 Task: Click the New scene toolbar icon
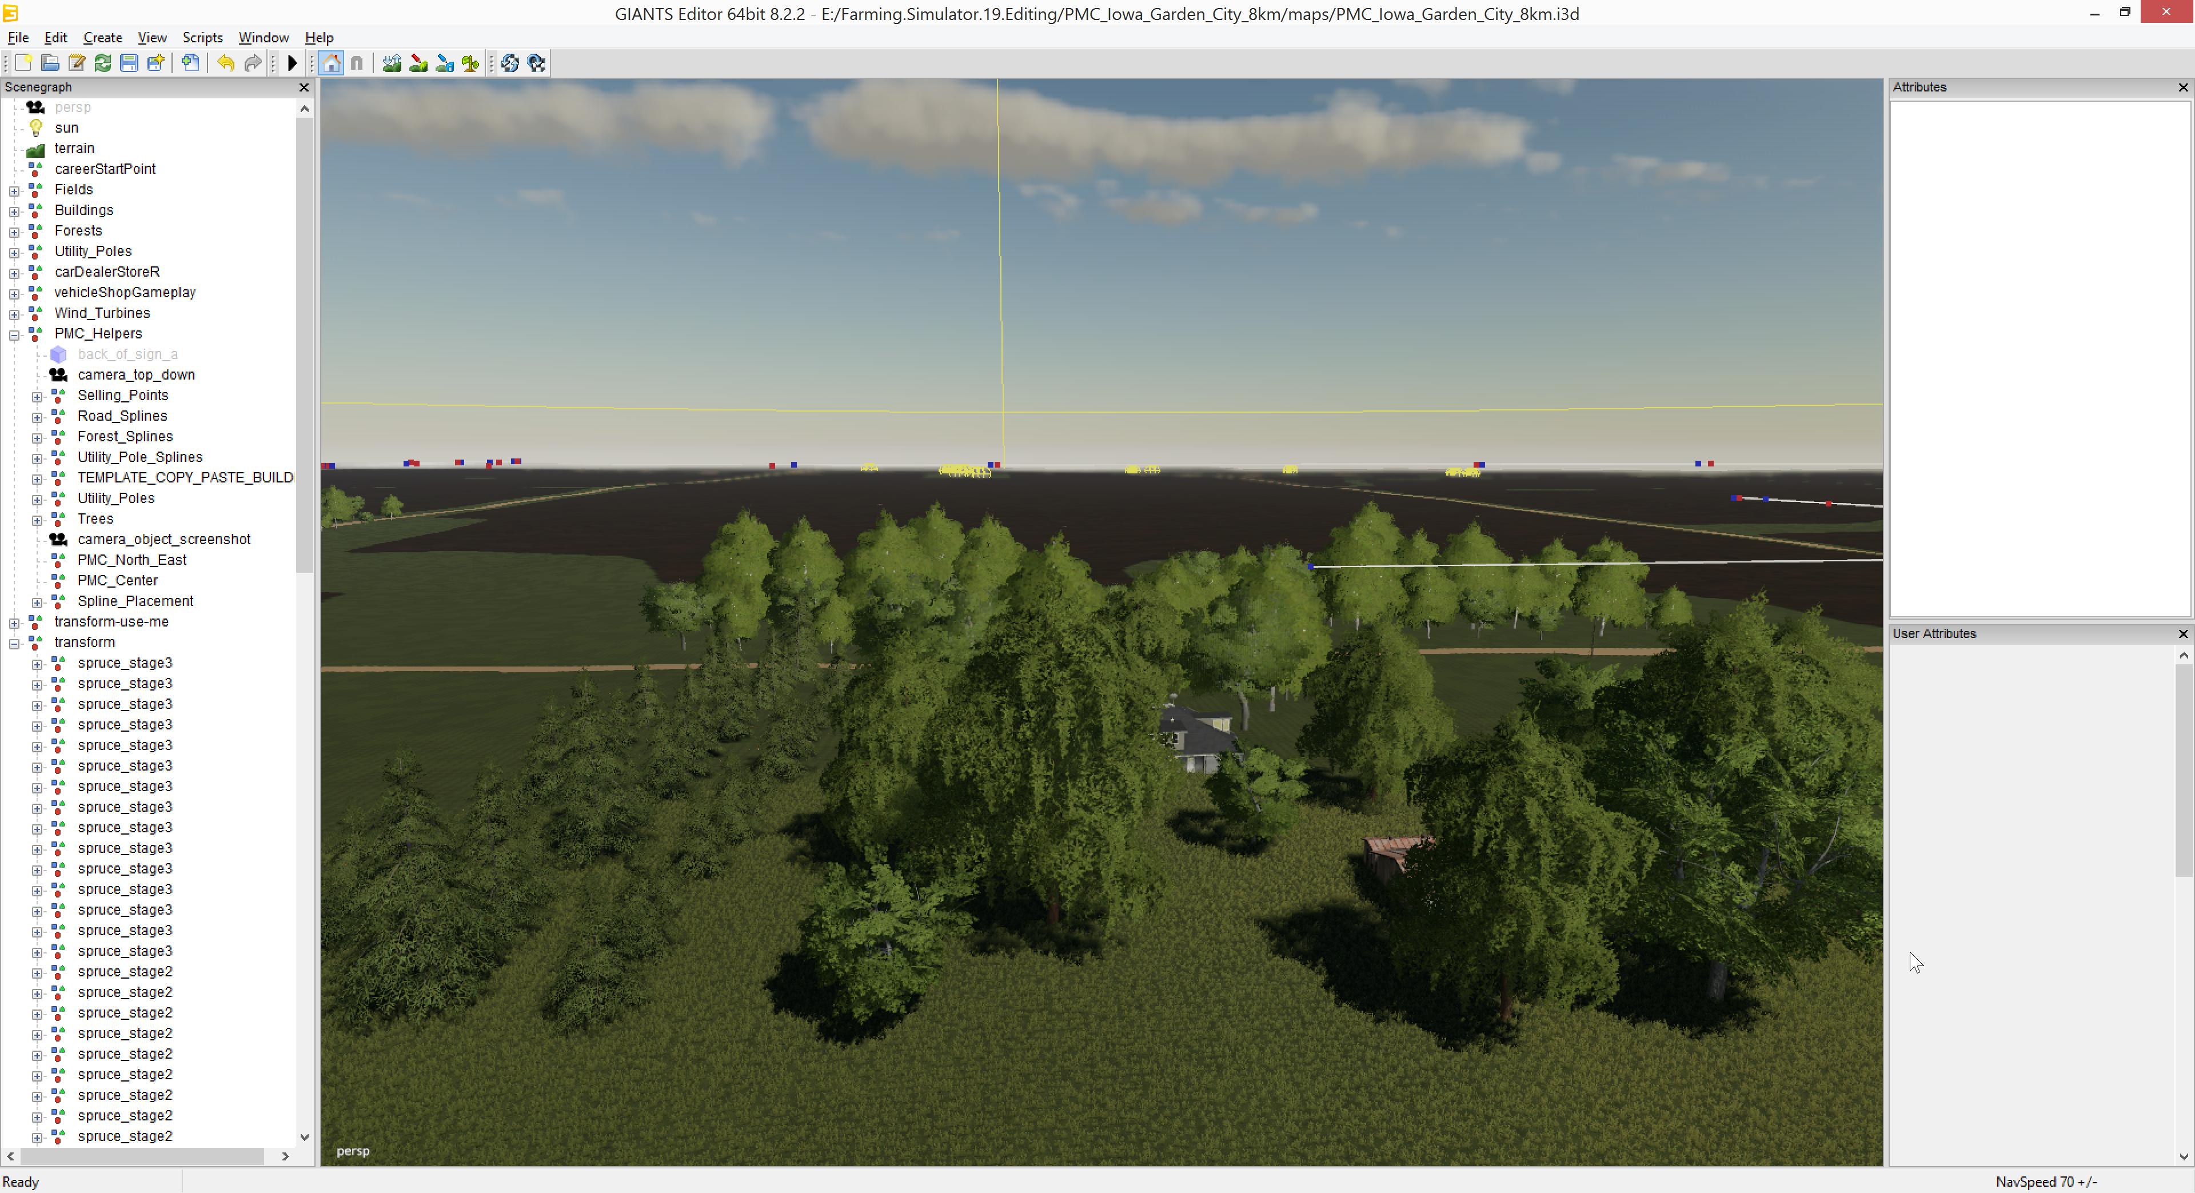23,63
